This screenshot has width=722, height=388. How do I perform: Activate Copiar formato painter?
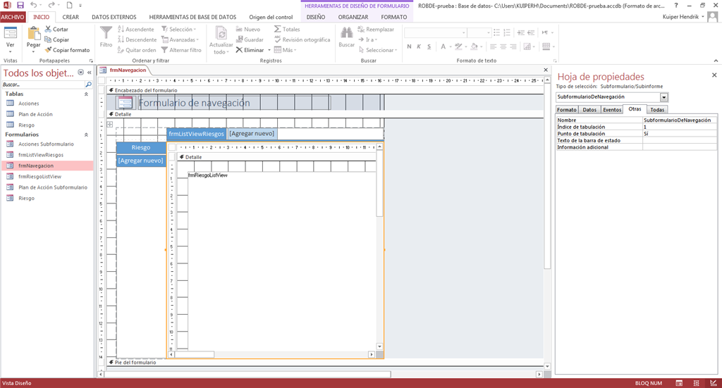(x=67, y=50)
